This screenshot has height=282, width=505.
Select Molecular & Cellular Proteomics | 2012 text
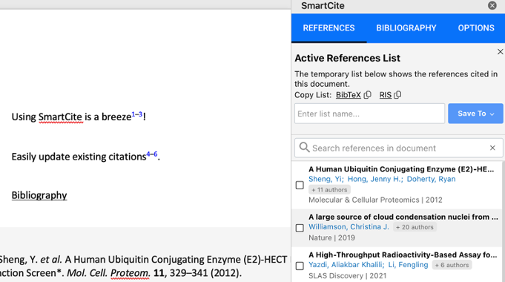(375, 200)
